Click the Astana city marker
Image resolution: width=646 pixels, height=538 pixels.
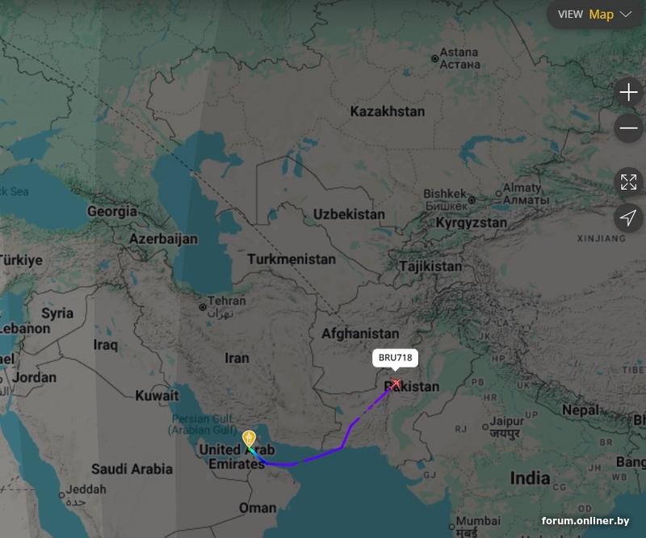434,58
